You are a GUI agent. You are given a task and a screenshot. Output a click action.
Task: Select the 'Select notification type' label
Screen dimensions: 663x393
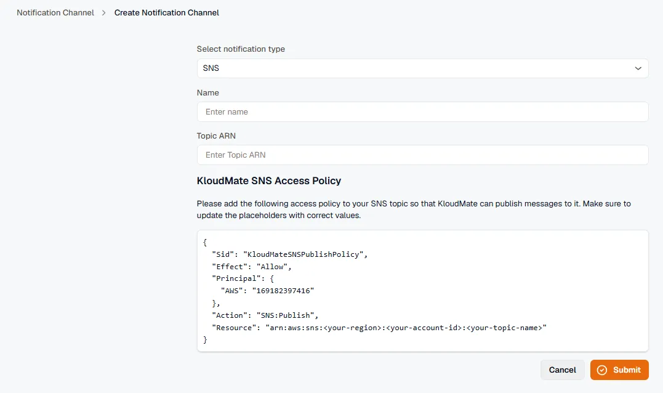click(x=241, y=49)
